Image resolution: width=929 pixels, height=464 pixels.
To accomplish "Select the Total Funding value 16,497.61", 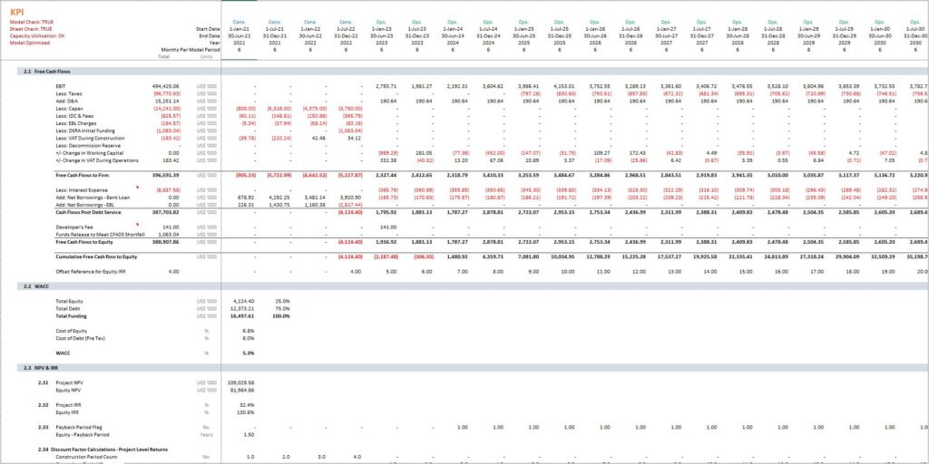I will click(241, 316).
